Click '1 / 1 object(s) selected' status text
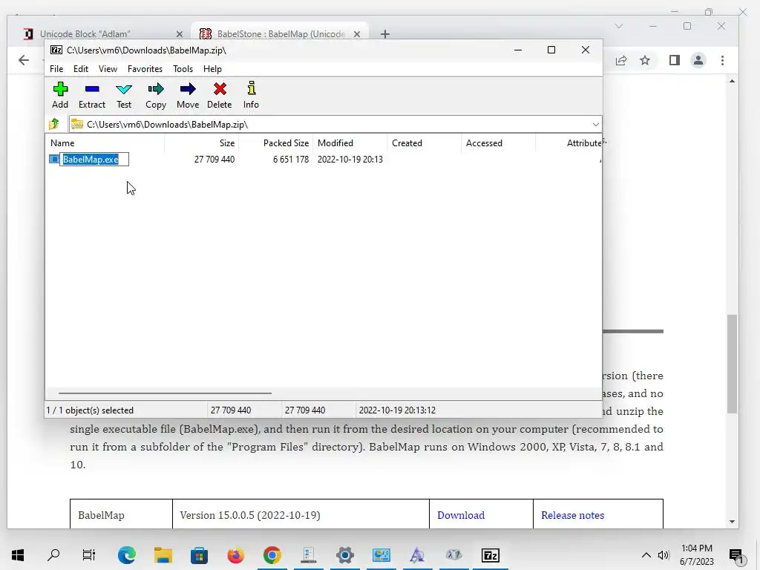Viewport: 760px width, 570px height. click(90, 410)
